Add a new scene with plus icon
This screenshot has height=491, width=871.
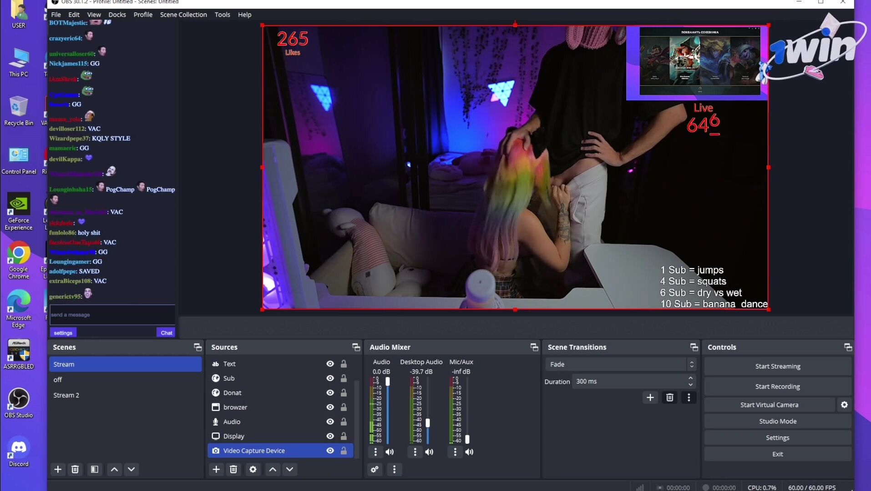point(58,469)
